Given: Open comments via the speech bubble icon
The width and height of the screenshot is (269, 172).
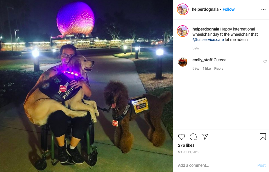Looking at the screenshot, I should (193, 137).
